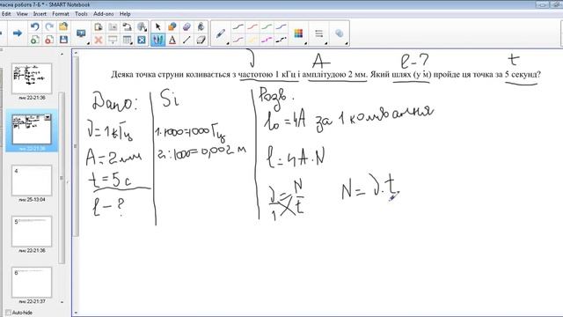Open page 6 thumbnail

click(x=32, y=283)
